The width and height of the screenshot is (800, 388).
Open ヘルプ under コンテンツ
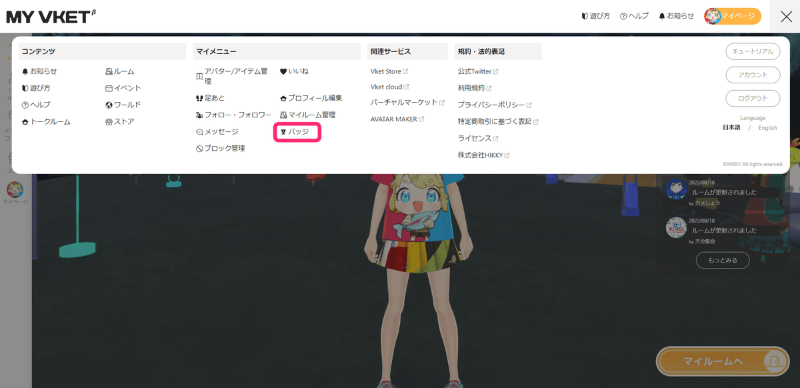click(x=36, y=105)
